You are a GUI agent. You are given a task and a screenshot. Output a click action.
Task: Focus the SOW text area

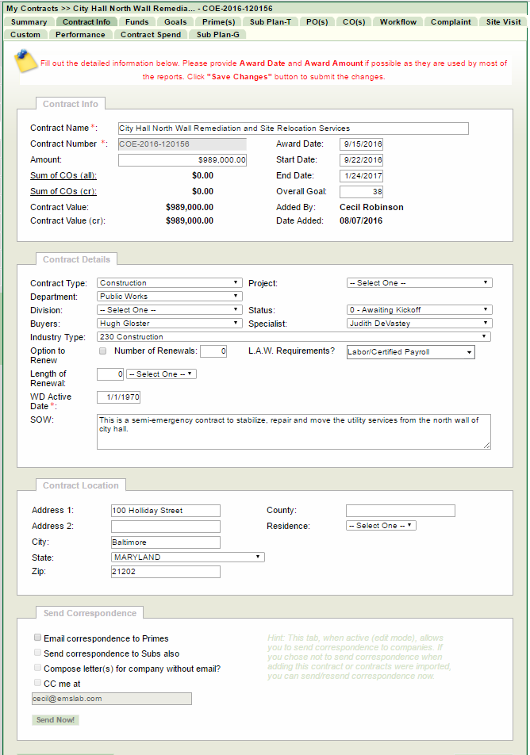pyautogui.click(x=294, y=431)
